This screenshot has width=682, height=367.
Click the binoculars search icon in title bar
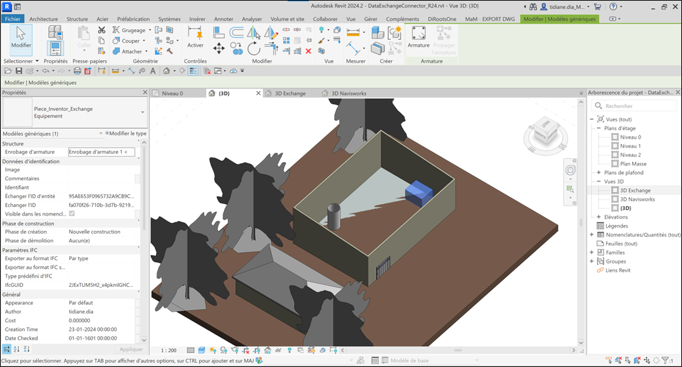coord(533,7)
